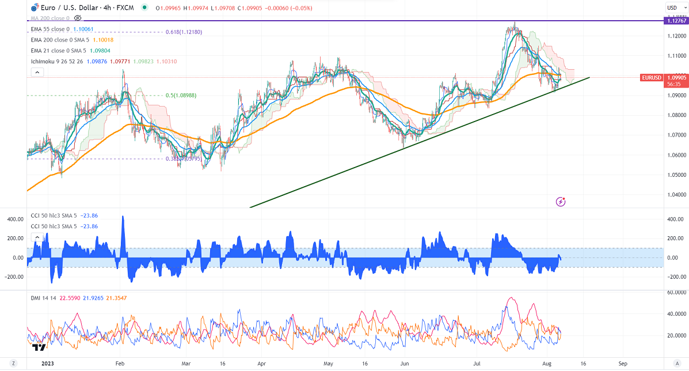This screenshot has width=689, height=371.
Task: Click the Sep label on time axis
Action: coord(623,364)
